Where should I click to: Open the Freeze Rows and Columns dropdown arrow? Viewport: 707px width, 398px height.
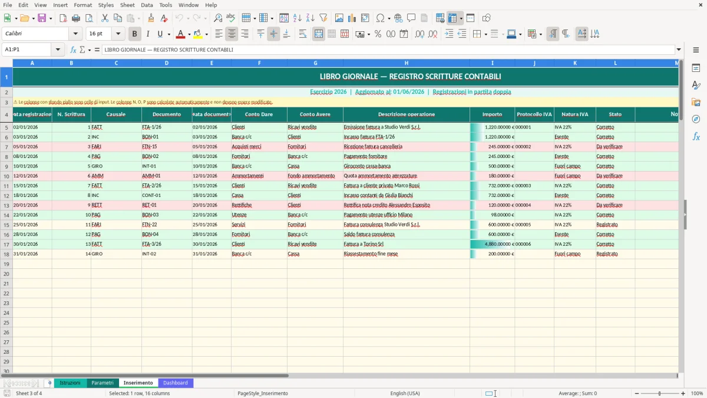click(x=461, y=18)
